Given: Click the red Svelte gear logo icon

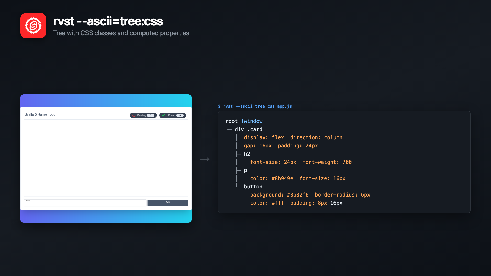Looking at the screenshot, I should (x=33, y=26).
